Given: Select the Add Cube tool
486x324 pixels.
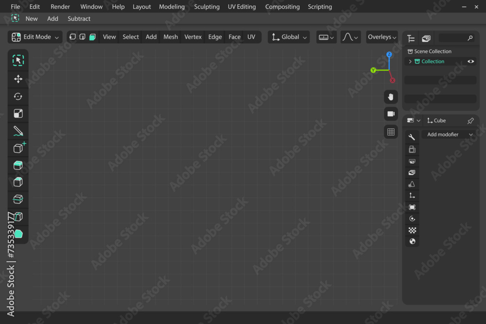Looking at the screenshot, I should (19, 148).
